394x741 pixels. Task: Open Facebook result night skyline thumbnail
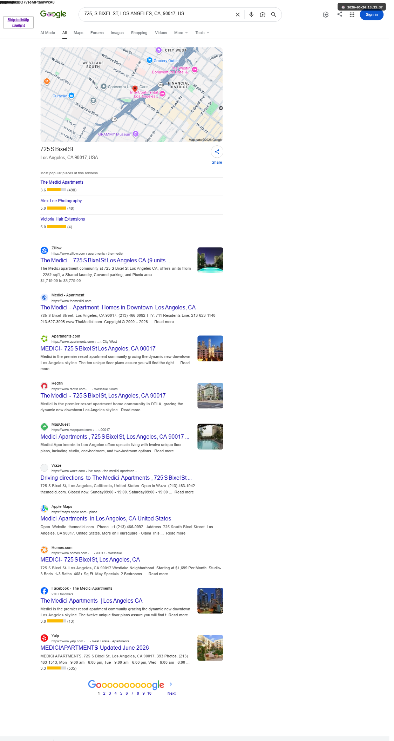[x=210, y=601]
